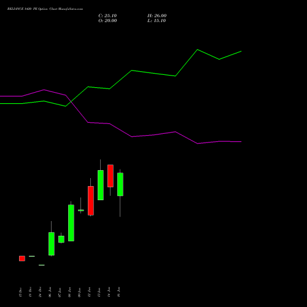Click the 08 Jan date label
The height and width of the screenshot is (307, 307).
click(69, 292)
